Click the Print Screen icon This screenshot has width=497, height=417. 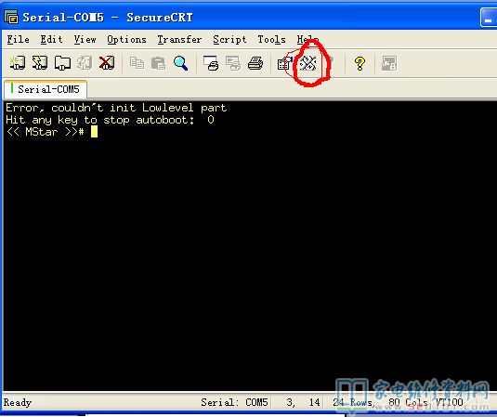coord(211,63)
